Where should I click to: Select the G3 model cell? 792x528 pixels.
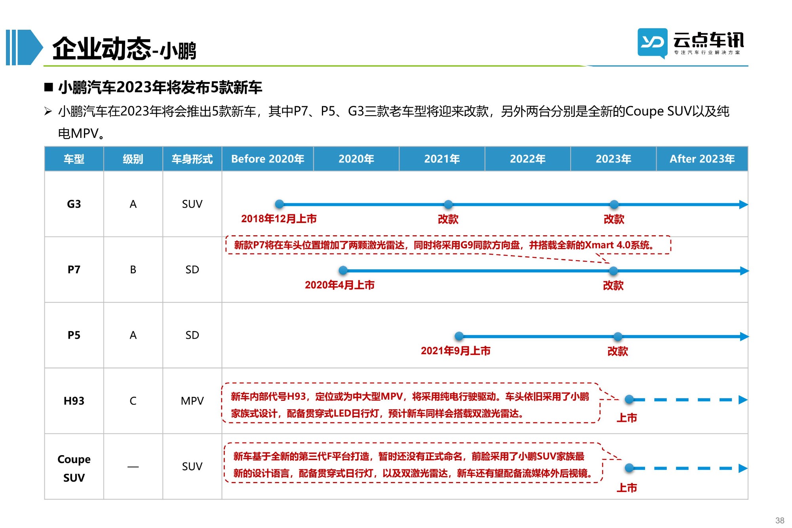(x=74, y=204)
